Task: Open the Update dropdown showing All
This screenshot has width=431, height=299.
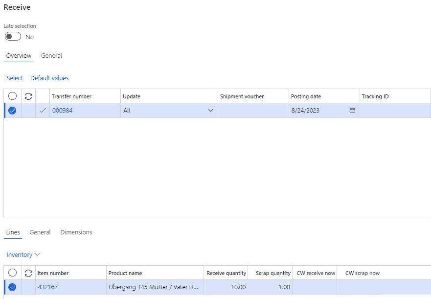Action: pyautogui.click(x=166, y=110)
